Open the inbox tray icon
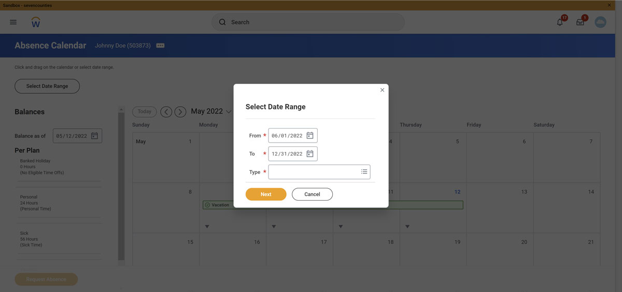The height and width of the screenshot is (292, 622). [580, 22]
